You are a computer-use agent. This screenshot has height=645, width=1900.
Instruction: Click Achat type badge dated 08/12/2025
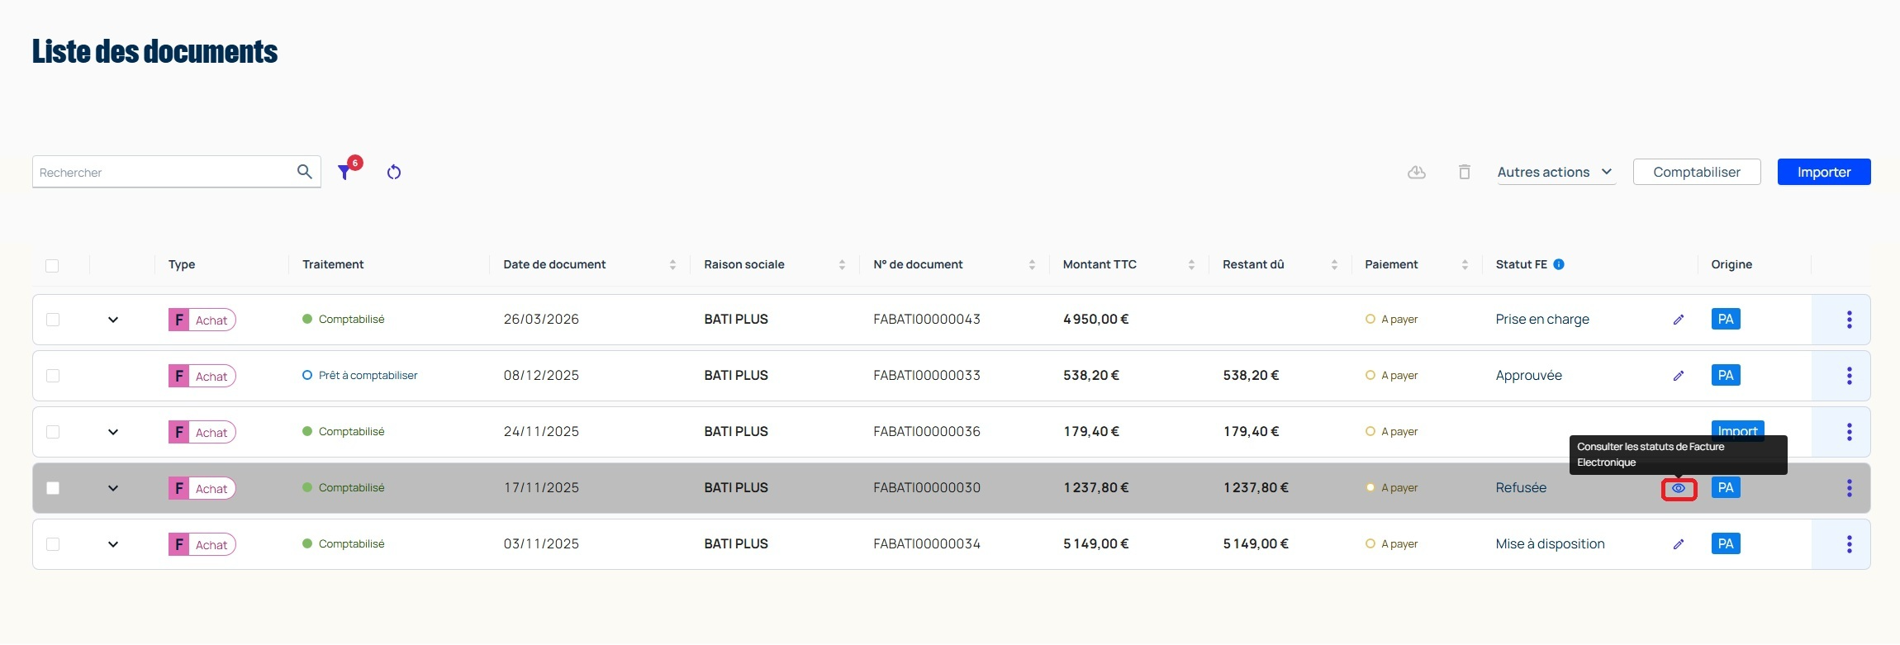click(202, 376)
